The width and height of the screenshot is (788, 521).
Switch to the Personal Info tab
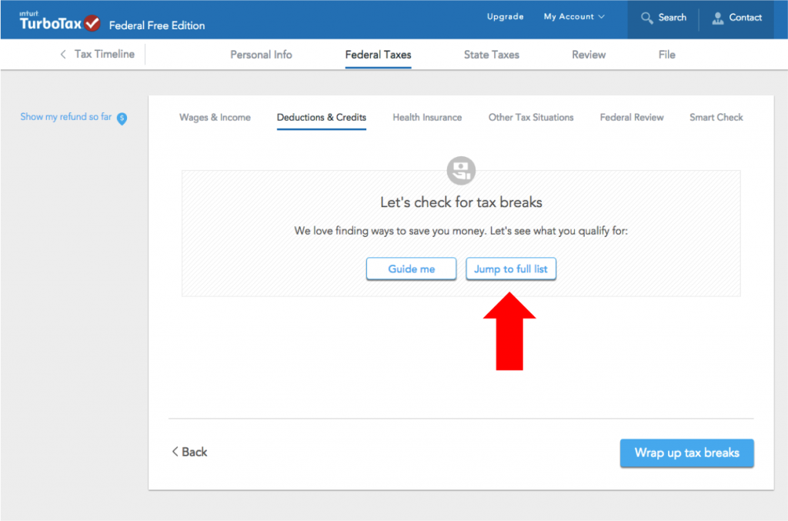(261, 55)
